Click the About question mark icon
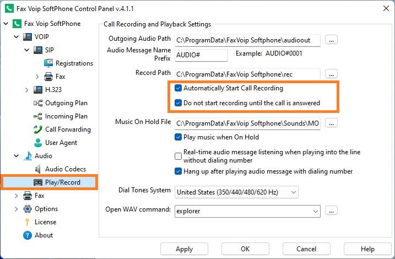395x259 pixels. (28, 235)
